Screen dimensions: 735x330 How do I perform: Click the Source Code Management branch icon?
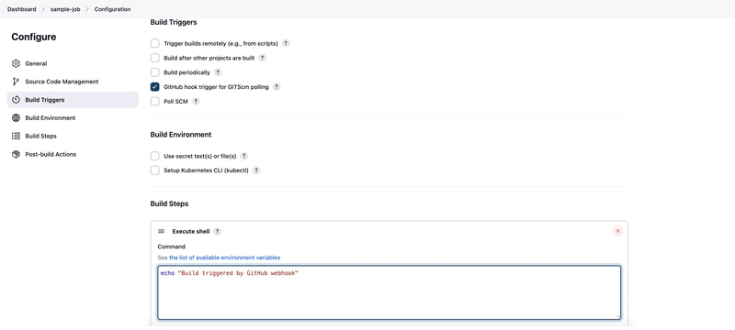pos(16,82)
